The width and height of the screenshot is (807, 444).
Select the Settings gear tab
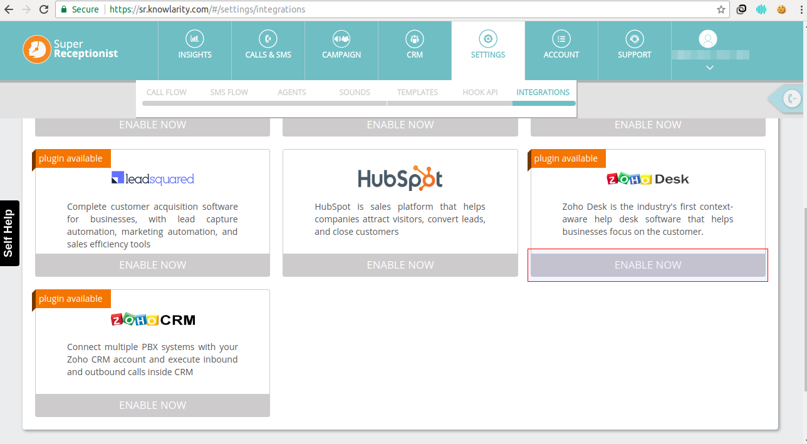[488, 51]
